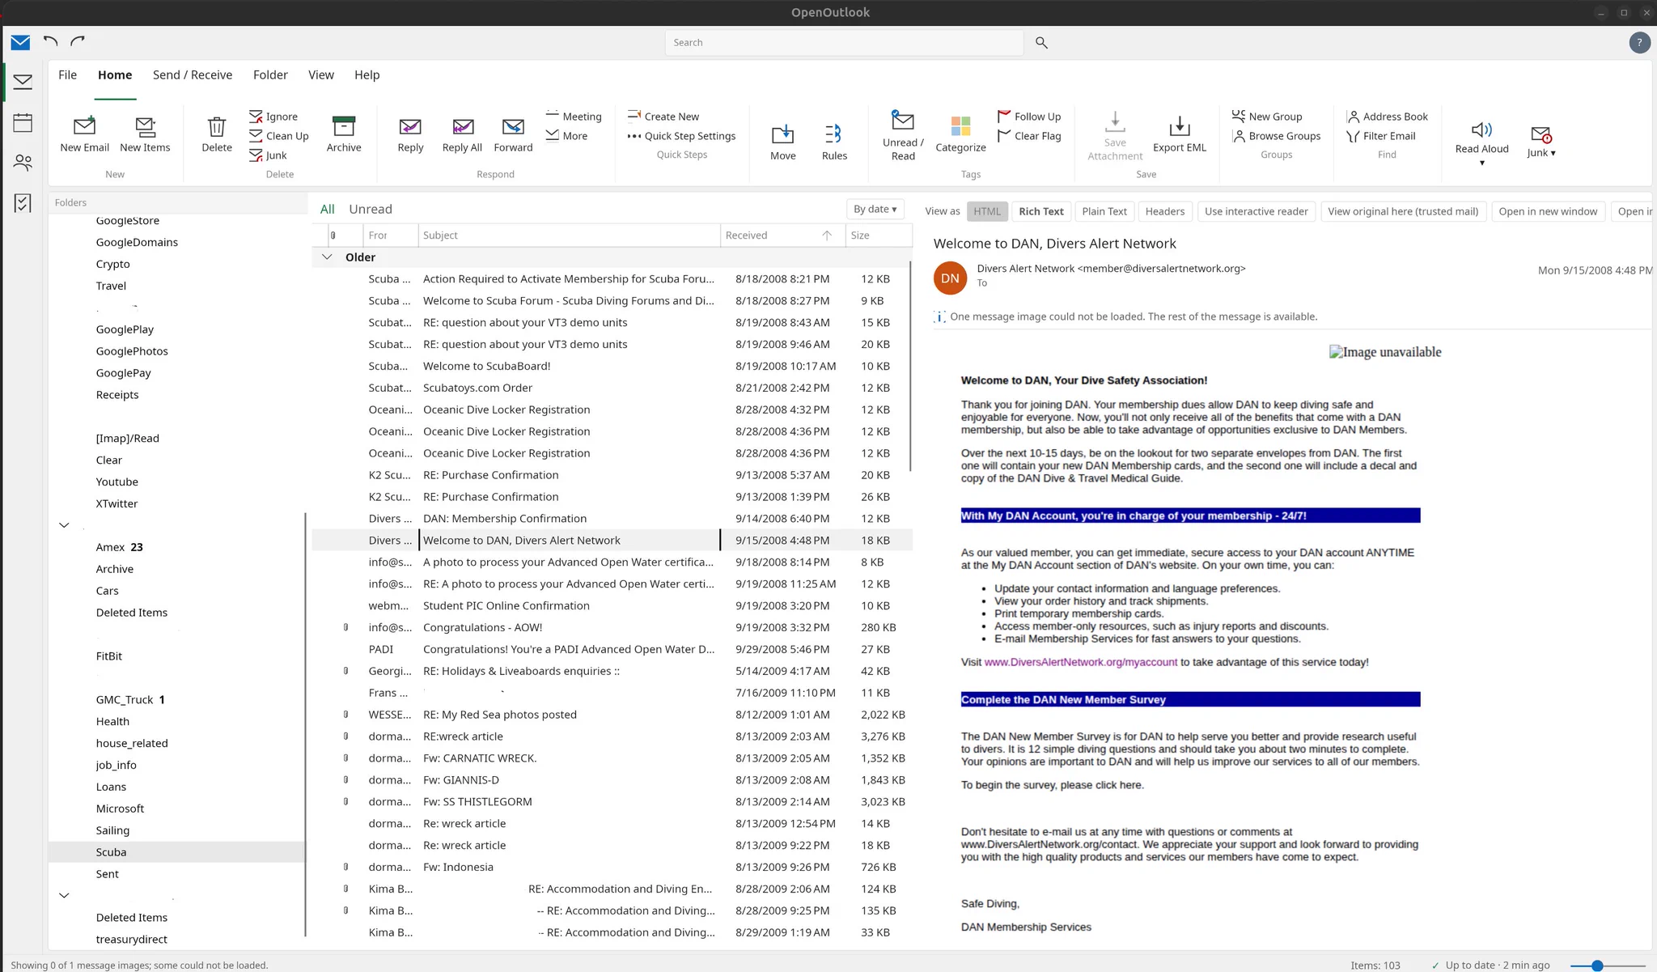
Task: Show only Unread messages
Action: pyautogui.click(x=371, y=209)
